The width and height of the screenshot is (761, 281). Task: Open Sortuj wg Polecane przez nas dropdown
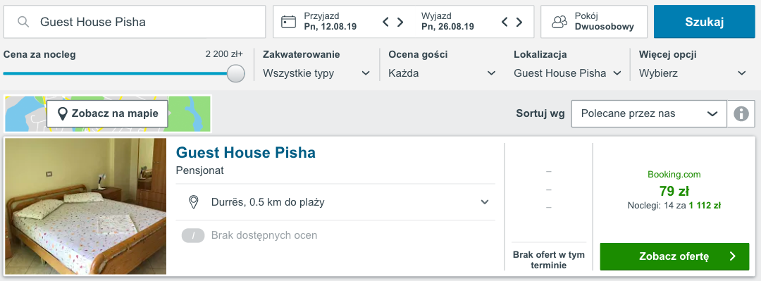(649, 114)
